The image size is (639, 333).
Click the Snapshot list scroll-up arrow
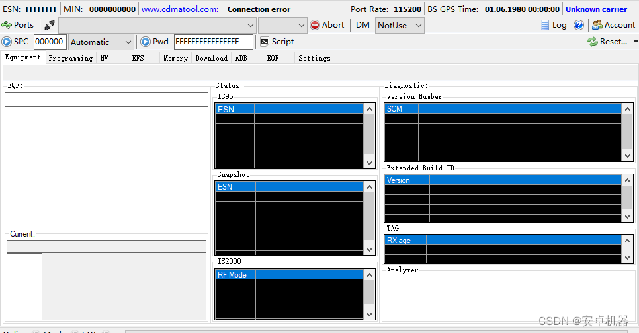369,187
